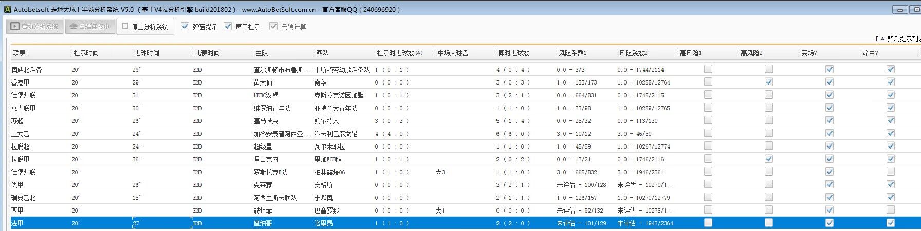Sort by the 联赛 column header
The width and height of the screenshot is (921, 231).
click(20, 53)
